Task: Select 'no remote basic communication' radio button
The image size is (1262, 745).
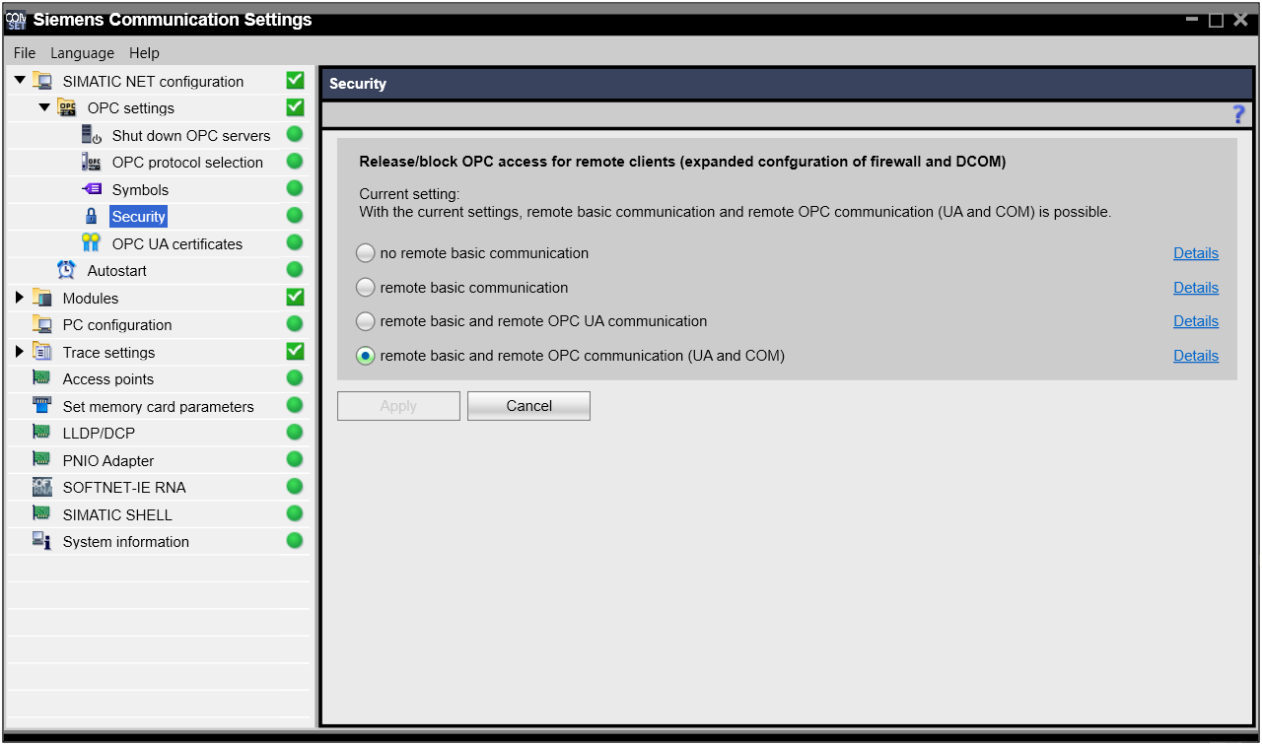Action: pyautogui.click(x=366, y=253)
